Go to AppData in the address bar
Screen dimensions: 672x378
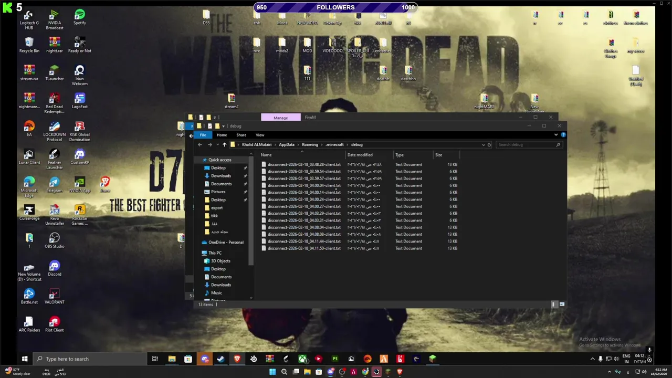(287, 145)
